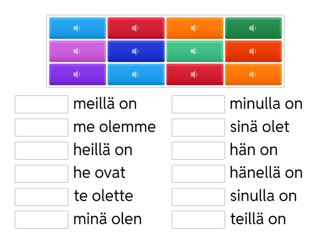Select the empty slot beside "teillä on"

coord(198,219)
